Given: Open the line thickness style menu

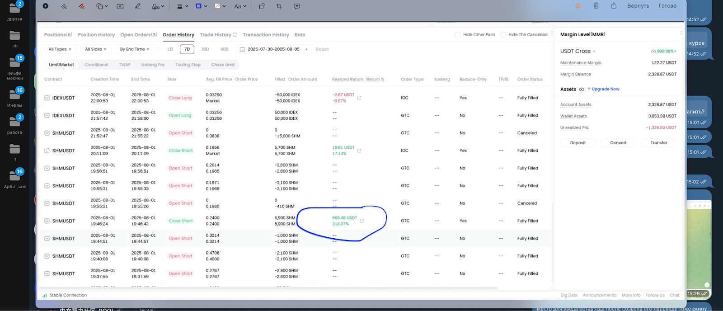Looking at the screenshot, I should (183, 6).
